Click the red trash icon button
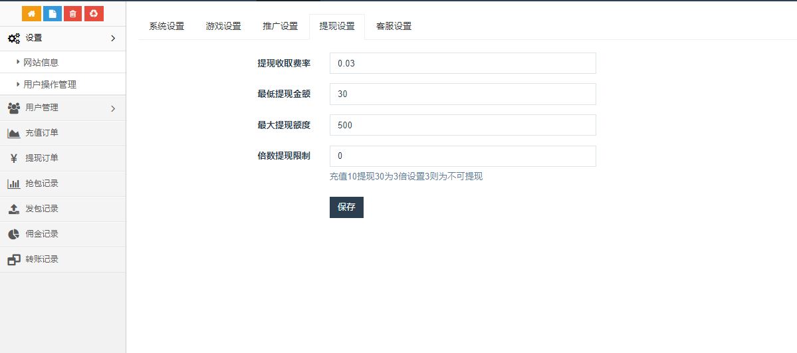797x353 pixels. pos(72,14)
